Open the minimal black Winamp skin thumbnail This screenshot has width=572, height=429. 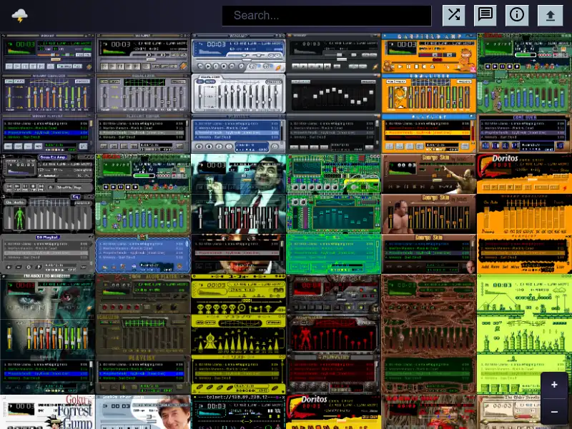point(333,93)
